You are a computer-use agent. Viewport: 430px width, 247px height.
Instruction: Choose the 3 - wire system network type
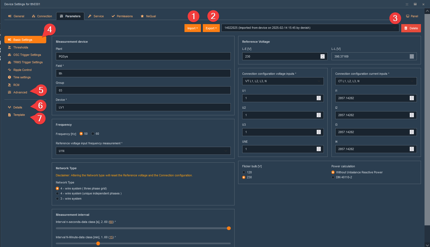point(57,199)
